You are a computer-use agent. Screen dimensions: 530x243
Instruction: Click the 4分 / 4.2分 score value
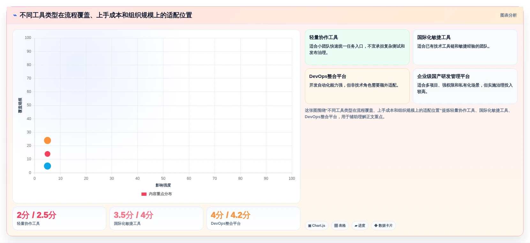pos(231,215)
